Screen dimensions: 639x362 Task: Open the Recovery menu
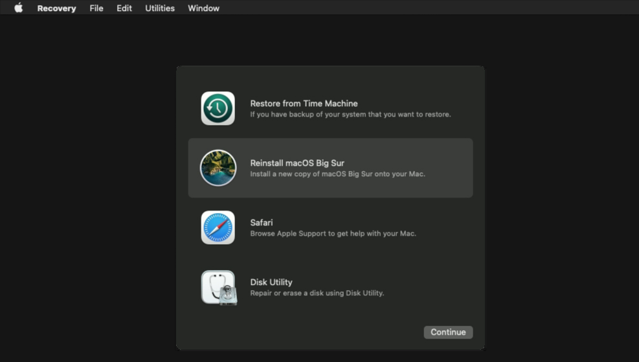(x=56, y=8)
